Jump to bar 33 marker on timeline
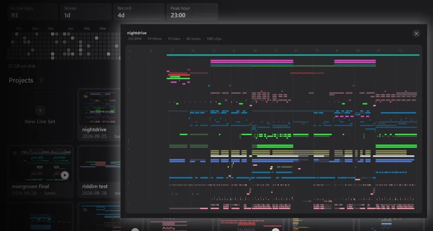433x231 pixels. point(214,51)
